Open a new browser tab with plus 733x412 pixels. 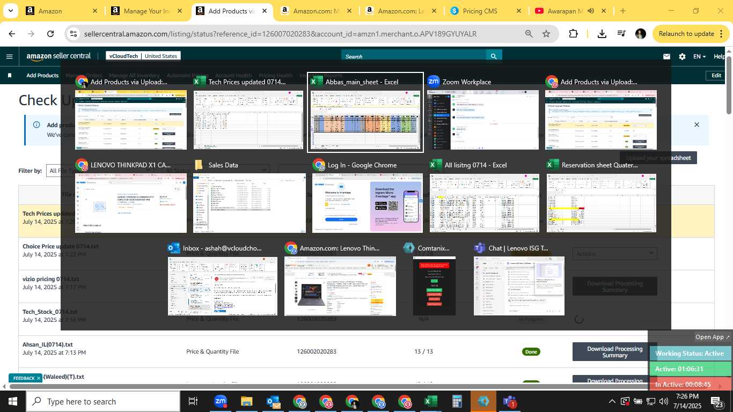pos(622,11)
